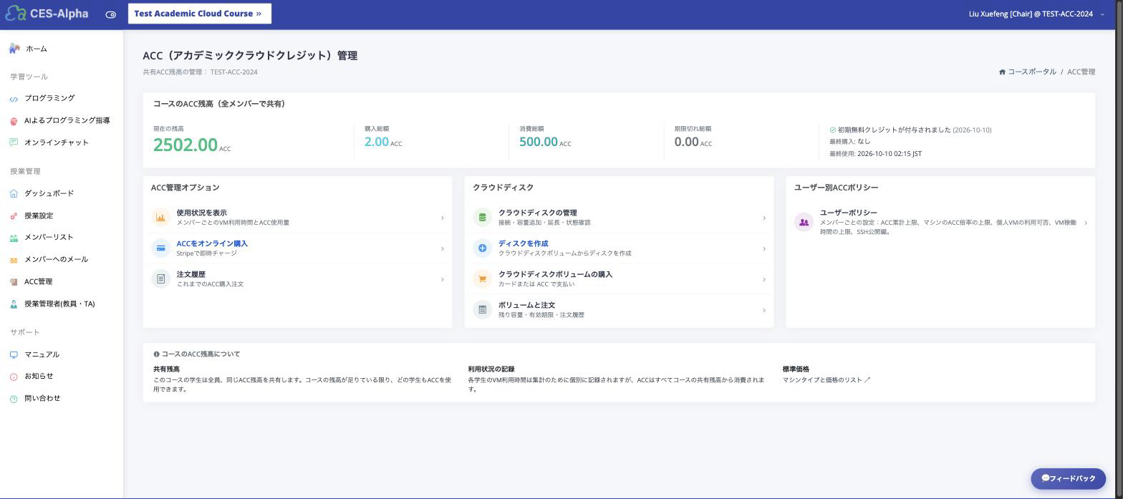Open the ボリュームと注文 link
1123x499 pixels.
[x=526, y=305]
